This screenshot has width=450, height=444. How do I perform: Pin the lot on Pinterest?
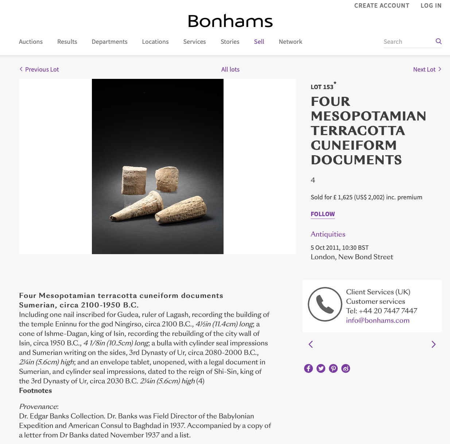[333, 368]
